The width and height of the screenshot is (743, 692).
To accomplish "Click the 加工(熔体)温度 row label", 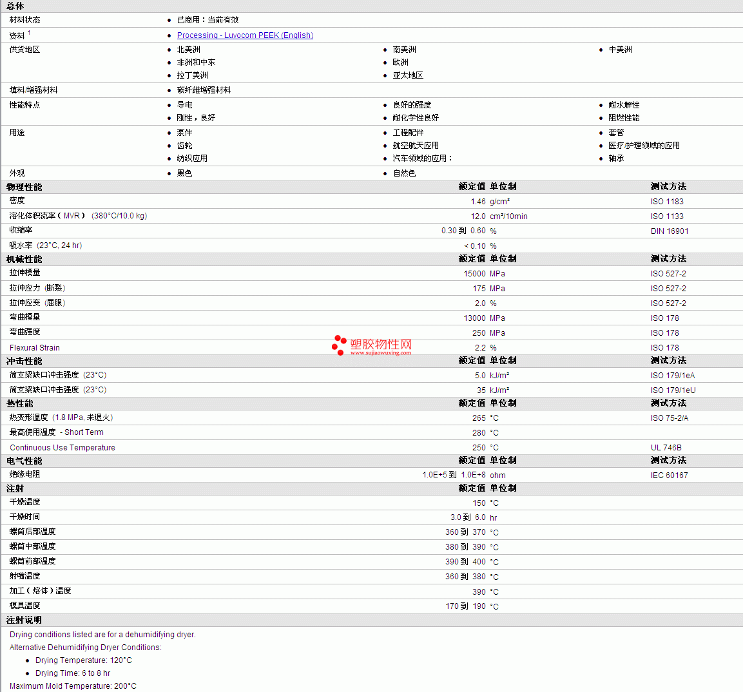I will click(41, 591).
